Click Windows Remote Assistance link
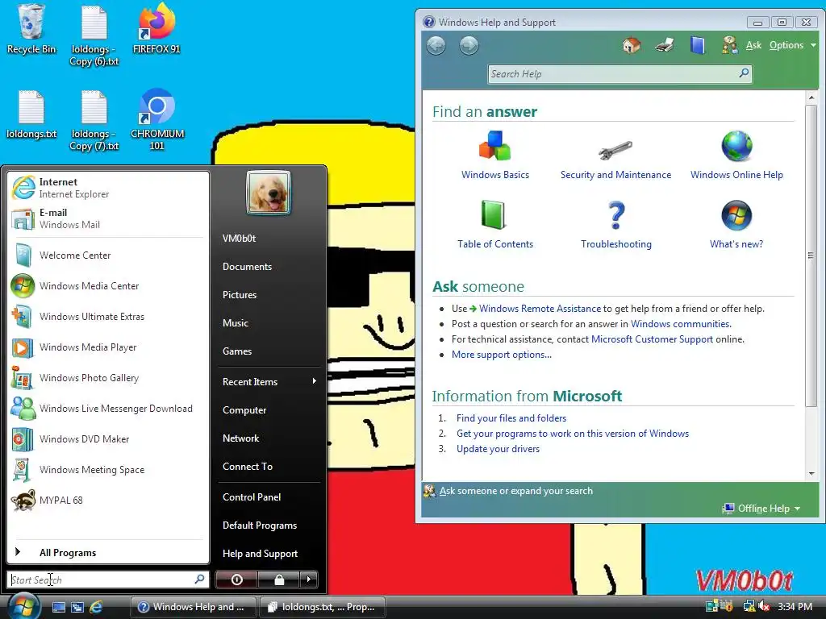This screenshot has width=826, height=619. [x=540, y=309]
